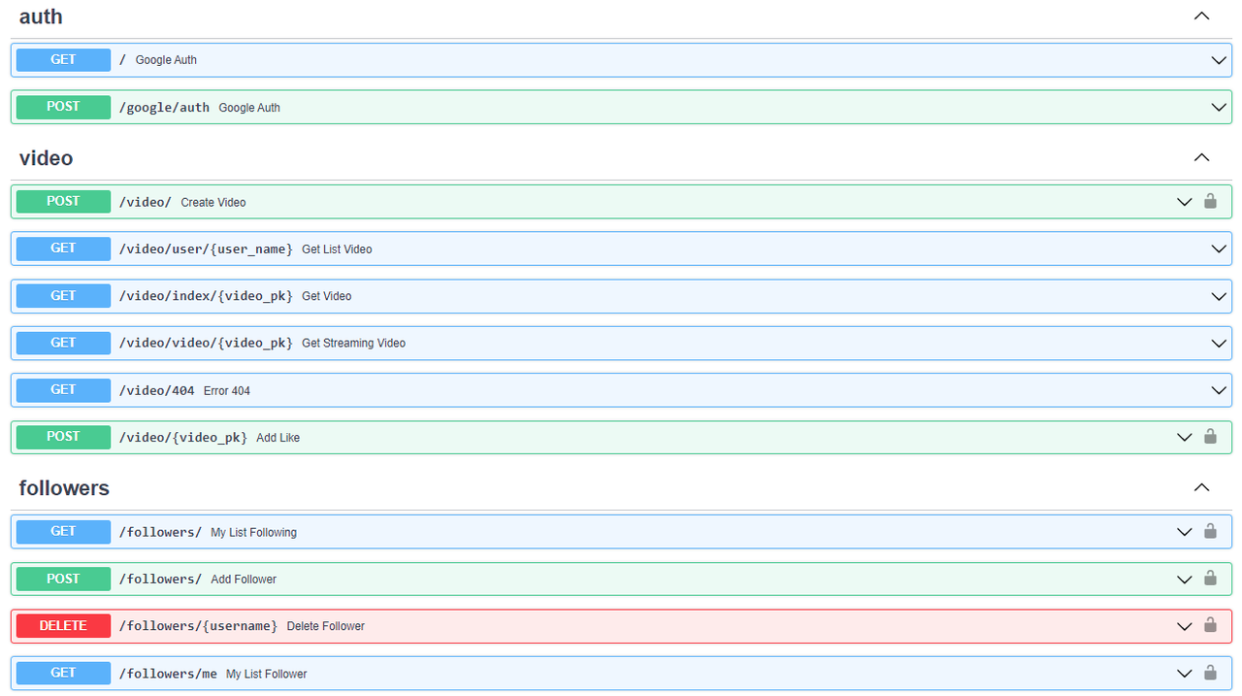The height and width of the screenshot is (696, 1242).
Task: Click lock icon on My List Following row
Action: pos(1210,531)
